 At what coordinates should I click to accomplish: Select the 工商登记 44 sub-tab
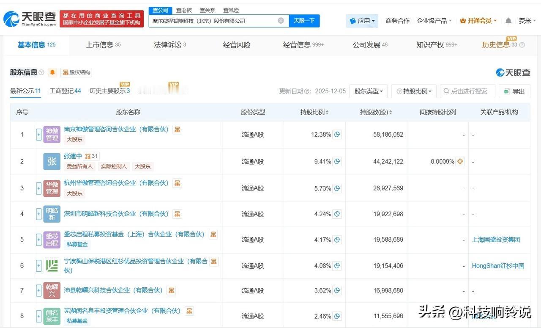click(65, 91)
